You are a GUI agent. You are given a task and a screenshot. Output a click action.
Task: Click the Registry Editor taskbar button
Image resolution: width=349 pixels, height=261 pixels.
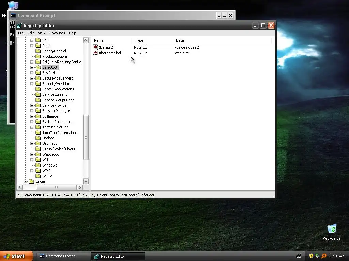pos(118,256)
